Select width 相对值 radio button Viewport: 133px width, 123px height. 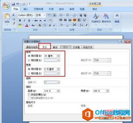[x=29, y=73]
